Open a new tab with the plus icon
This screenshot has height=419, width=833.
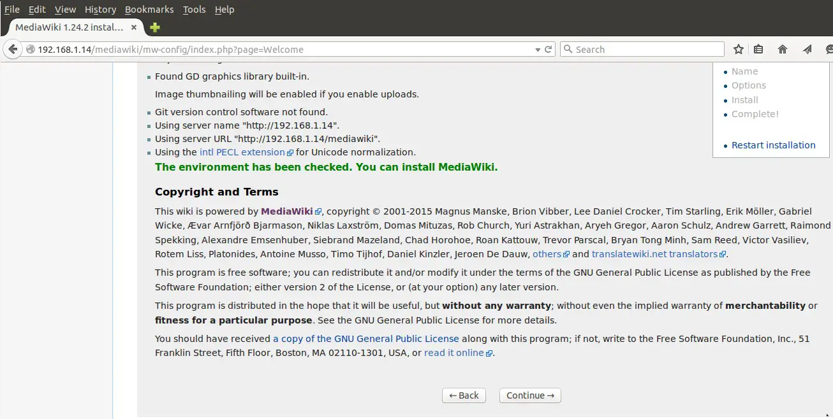point(154,27)
